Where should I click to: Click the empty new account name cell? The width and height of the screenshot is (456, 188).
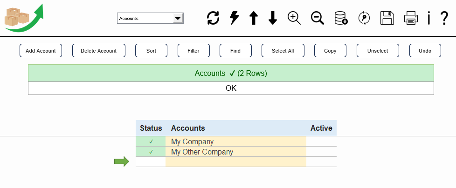(236, 162)
